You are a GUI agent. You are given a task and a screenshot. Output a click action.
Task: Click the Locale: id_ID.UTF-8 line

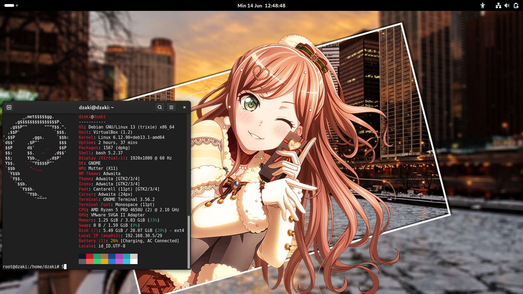point(102,246)
